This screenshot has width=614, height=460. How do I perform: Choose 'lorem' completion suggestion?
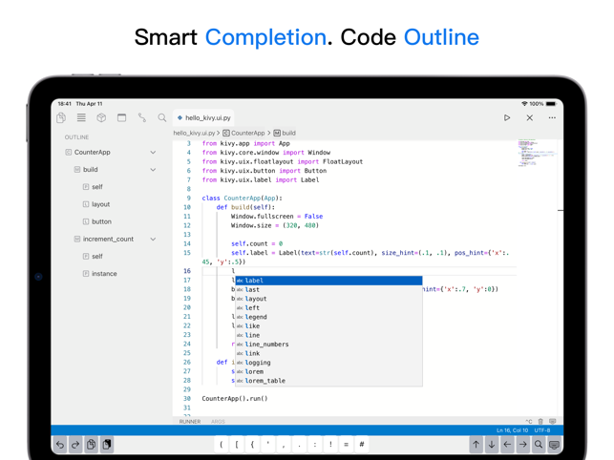(x=328, y=371)
